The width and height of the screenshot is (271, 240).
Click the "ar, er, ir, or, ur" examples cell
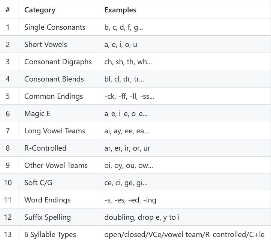[127, 148]
